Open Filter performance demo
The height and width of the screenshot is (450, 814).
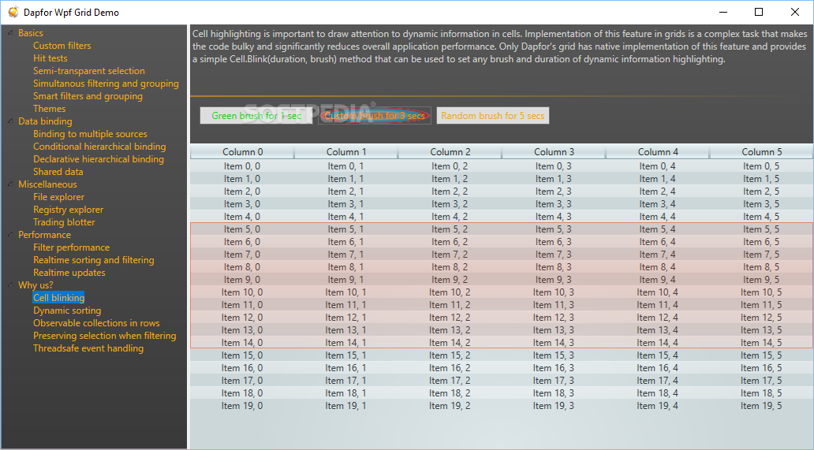coord(71,247)
